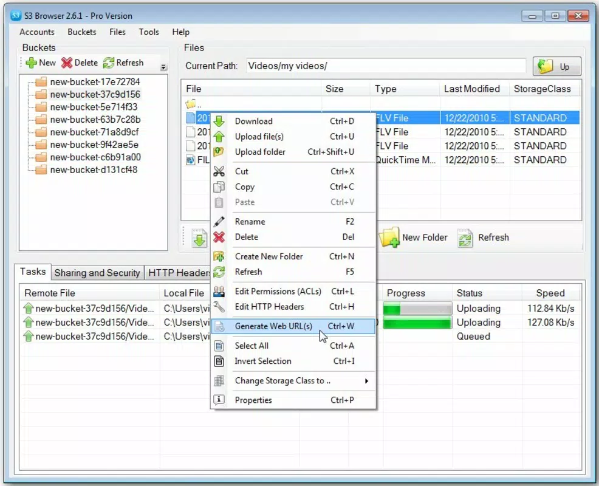Click the Upload folder icon in context menu
Viewport: 599px width, 486px height.
pos(219,152)
